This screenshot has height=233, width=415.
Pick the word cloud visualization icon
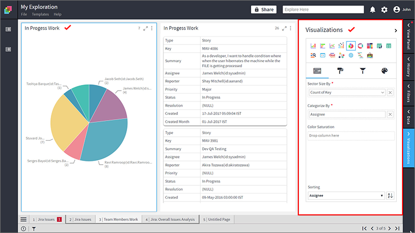(332, 55)
